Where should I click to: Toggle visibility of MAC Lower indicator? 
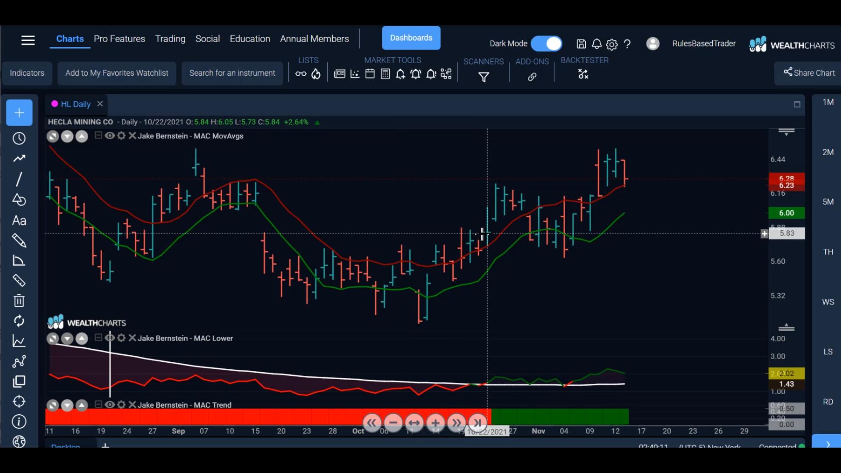pos(110,338)
